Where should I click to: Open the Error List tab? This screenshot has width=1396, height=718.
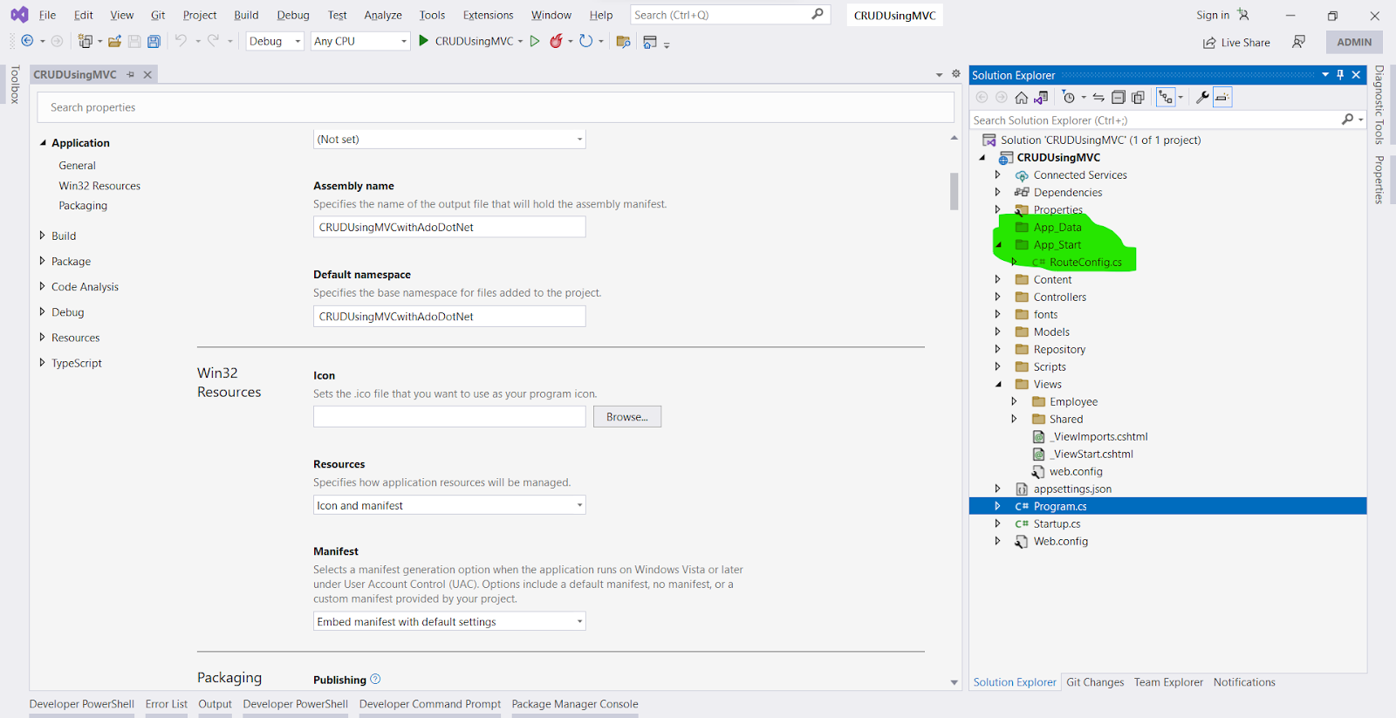tap(167, 704)
